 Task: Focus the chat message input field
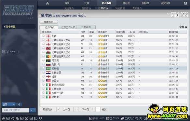pyautogui.click(x=16, y=110)
